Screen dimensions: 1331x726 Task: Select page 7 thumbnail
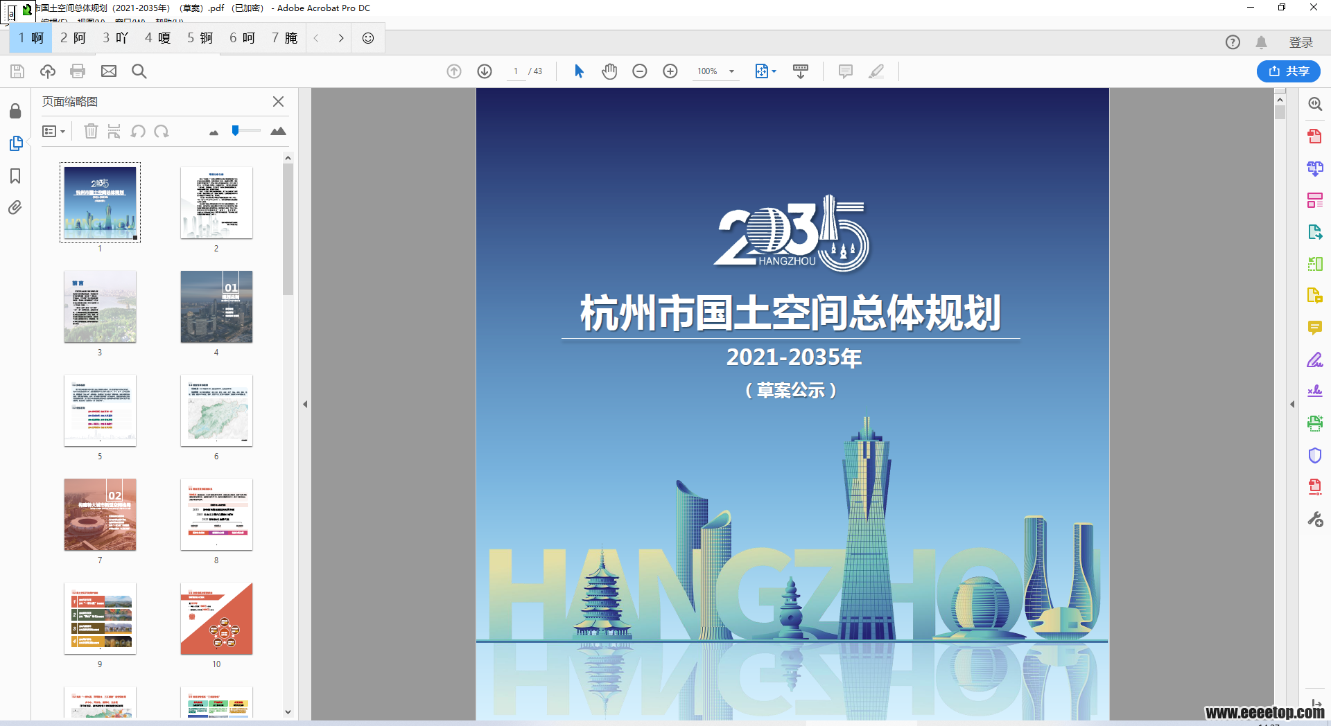pos(100,515)
